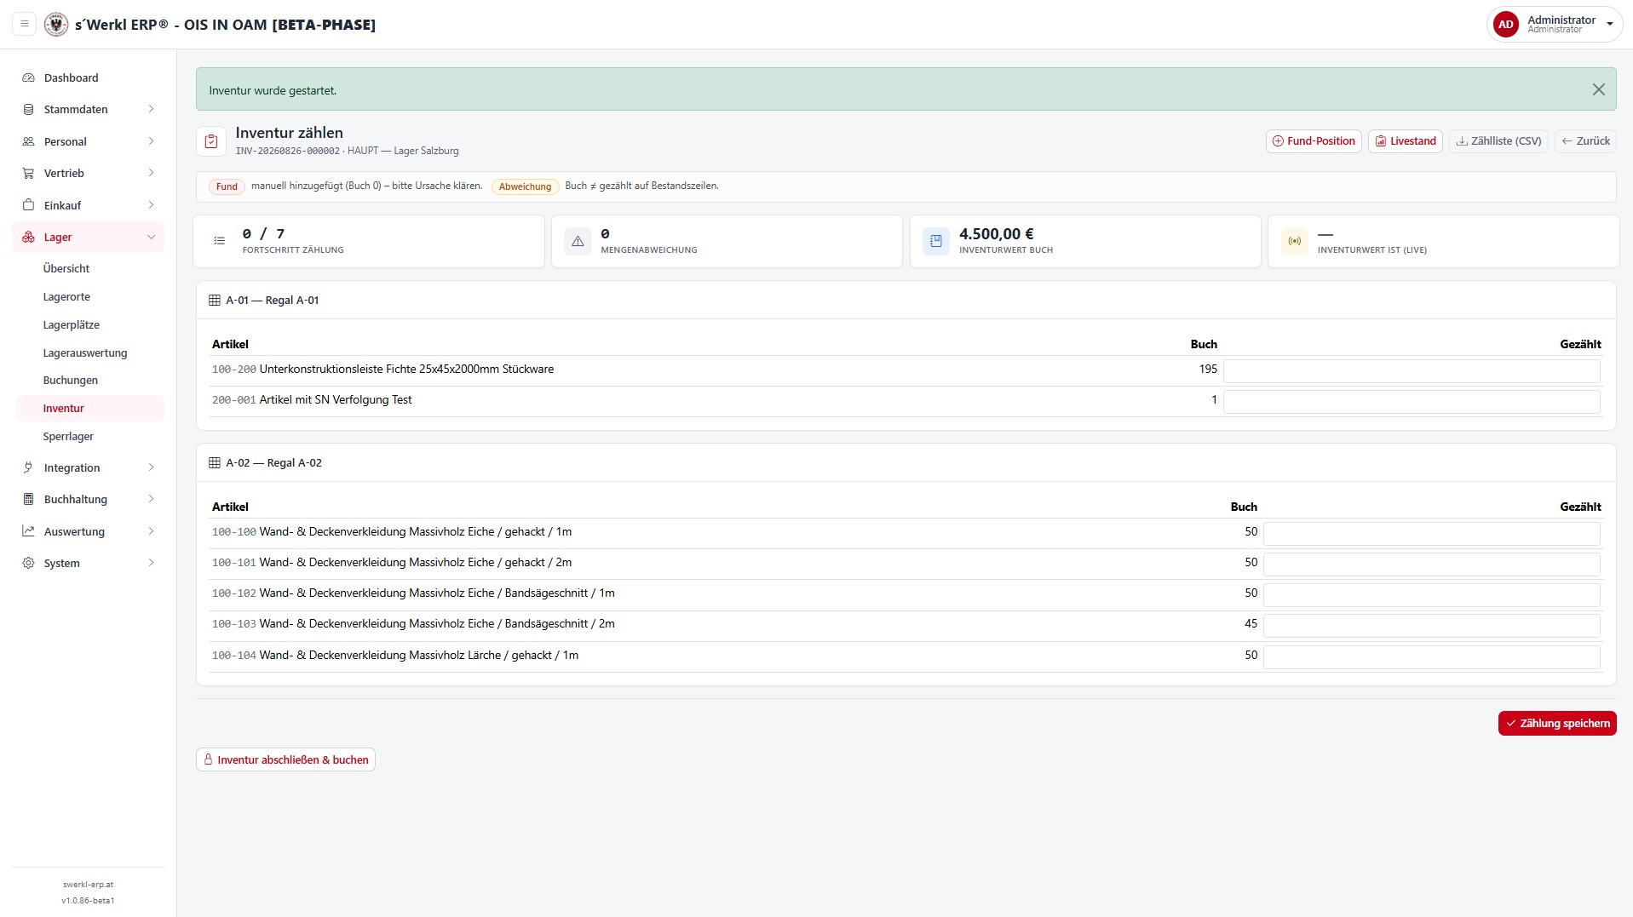Focus the counted field for article 200-001
1633x917 pixels.
[x=1412, y=401]
